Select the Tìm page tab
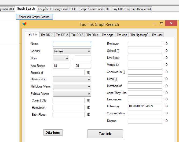 click(x=108, y=35)
